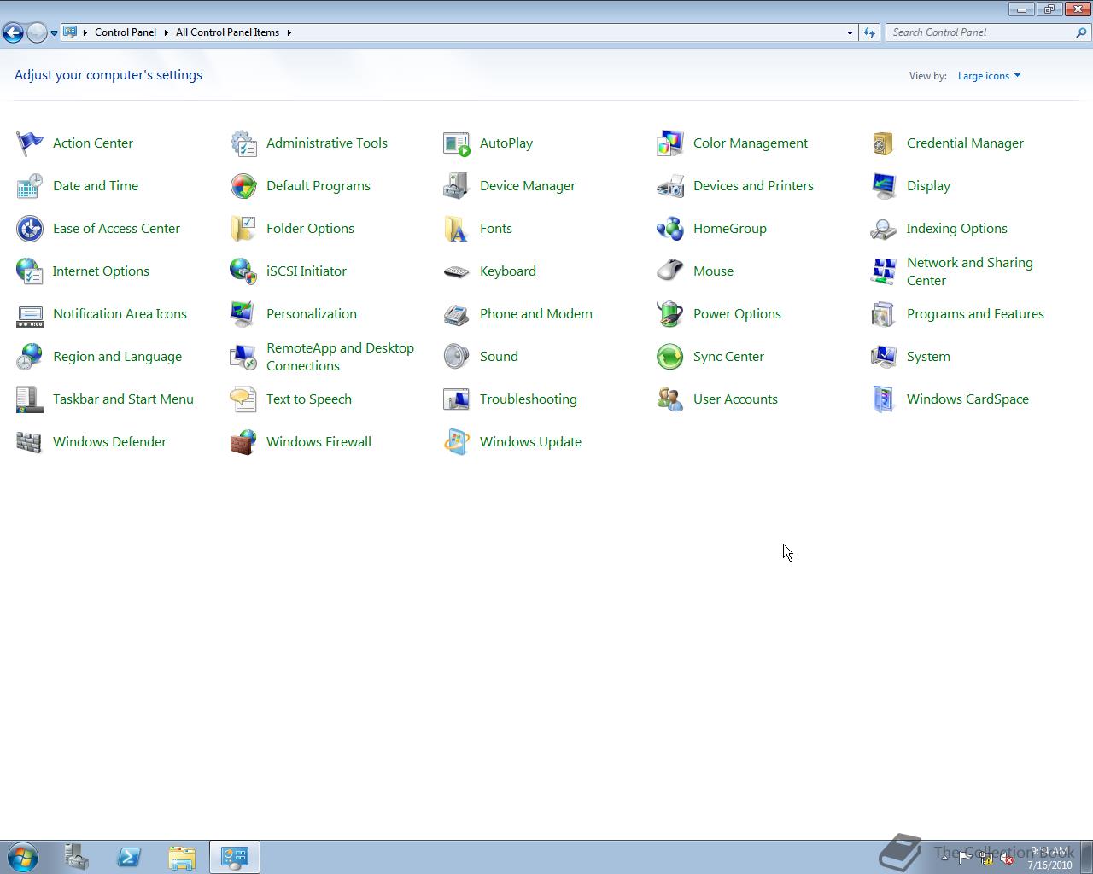Click the Back navigation button
1093x874 pixels.
(x=13, y=32)
